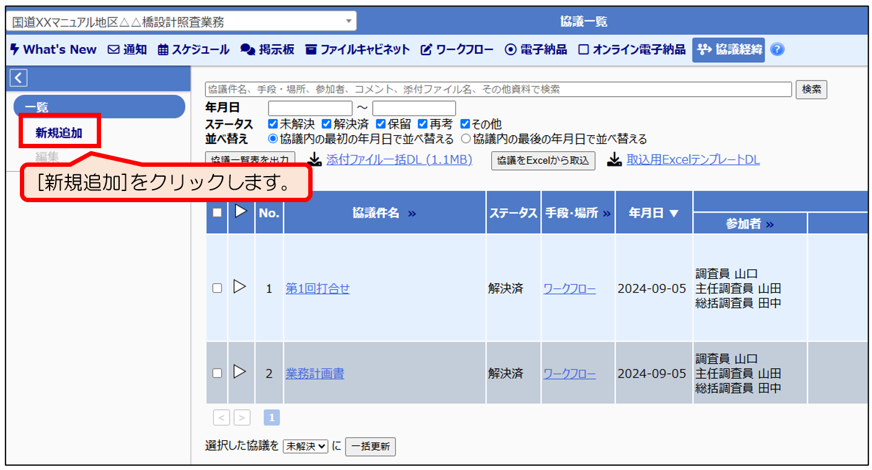Click page number 1
The width and height of the screenshot is (872, 470).
pos(272,418)
